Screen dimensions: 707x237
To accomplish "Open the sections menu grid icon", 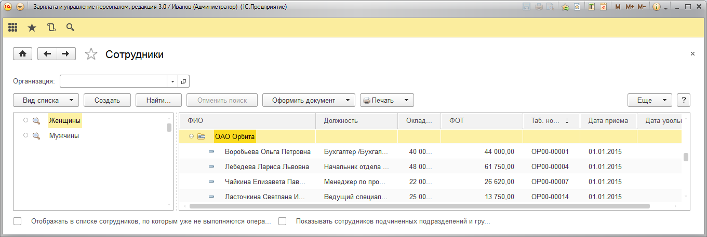I will (x=13, y=27).
